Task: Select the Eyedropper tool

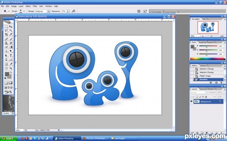Action: click(x=11, y=64)
